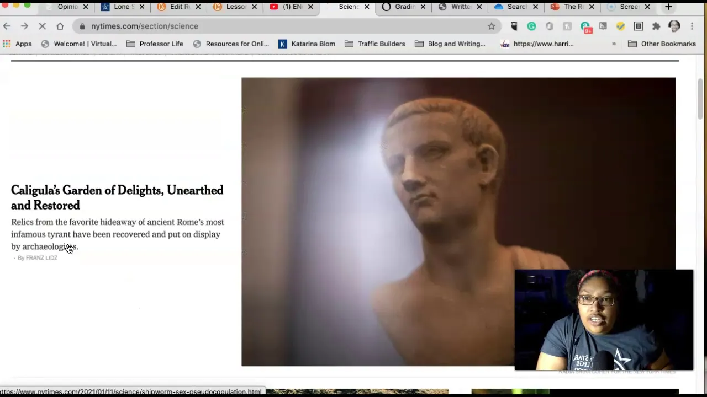This screenshot has height=397, width=707.
Task: Open the Chrome three-dot menu
Action: [x=692, y=26]
